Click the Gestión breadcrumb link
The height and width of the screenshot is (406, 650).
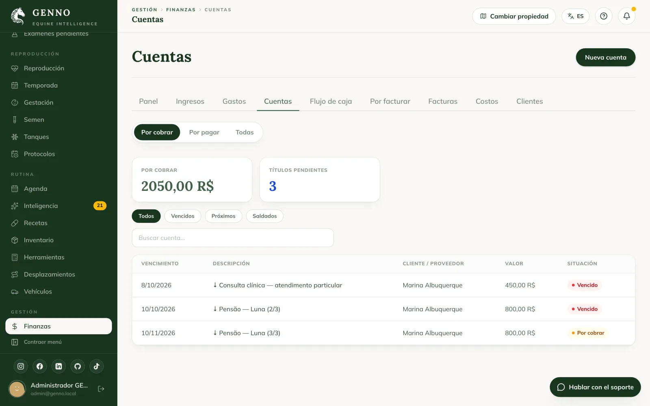click(144, 10)
